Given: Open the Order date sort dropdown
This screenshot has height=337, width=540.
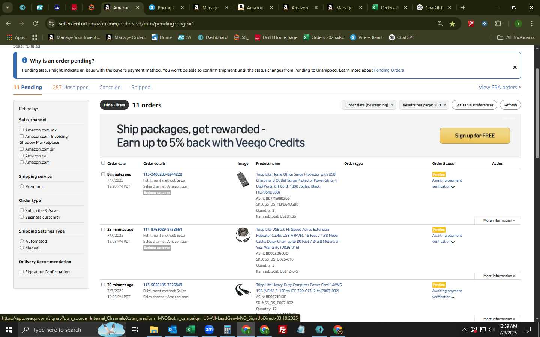Looking at the screenshot, I should (x=369, y=105).
